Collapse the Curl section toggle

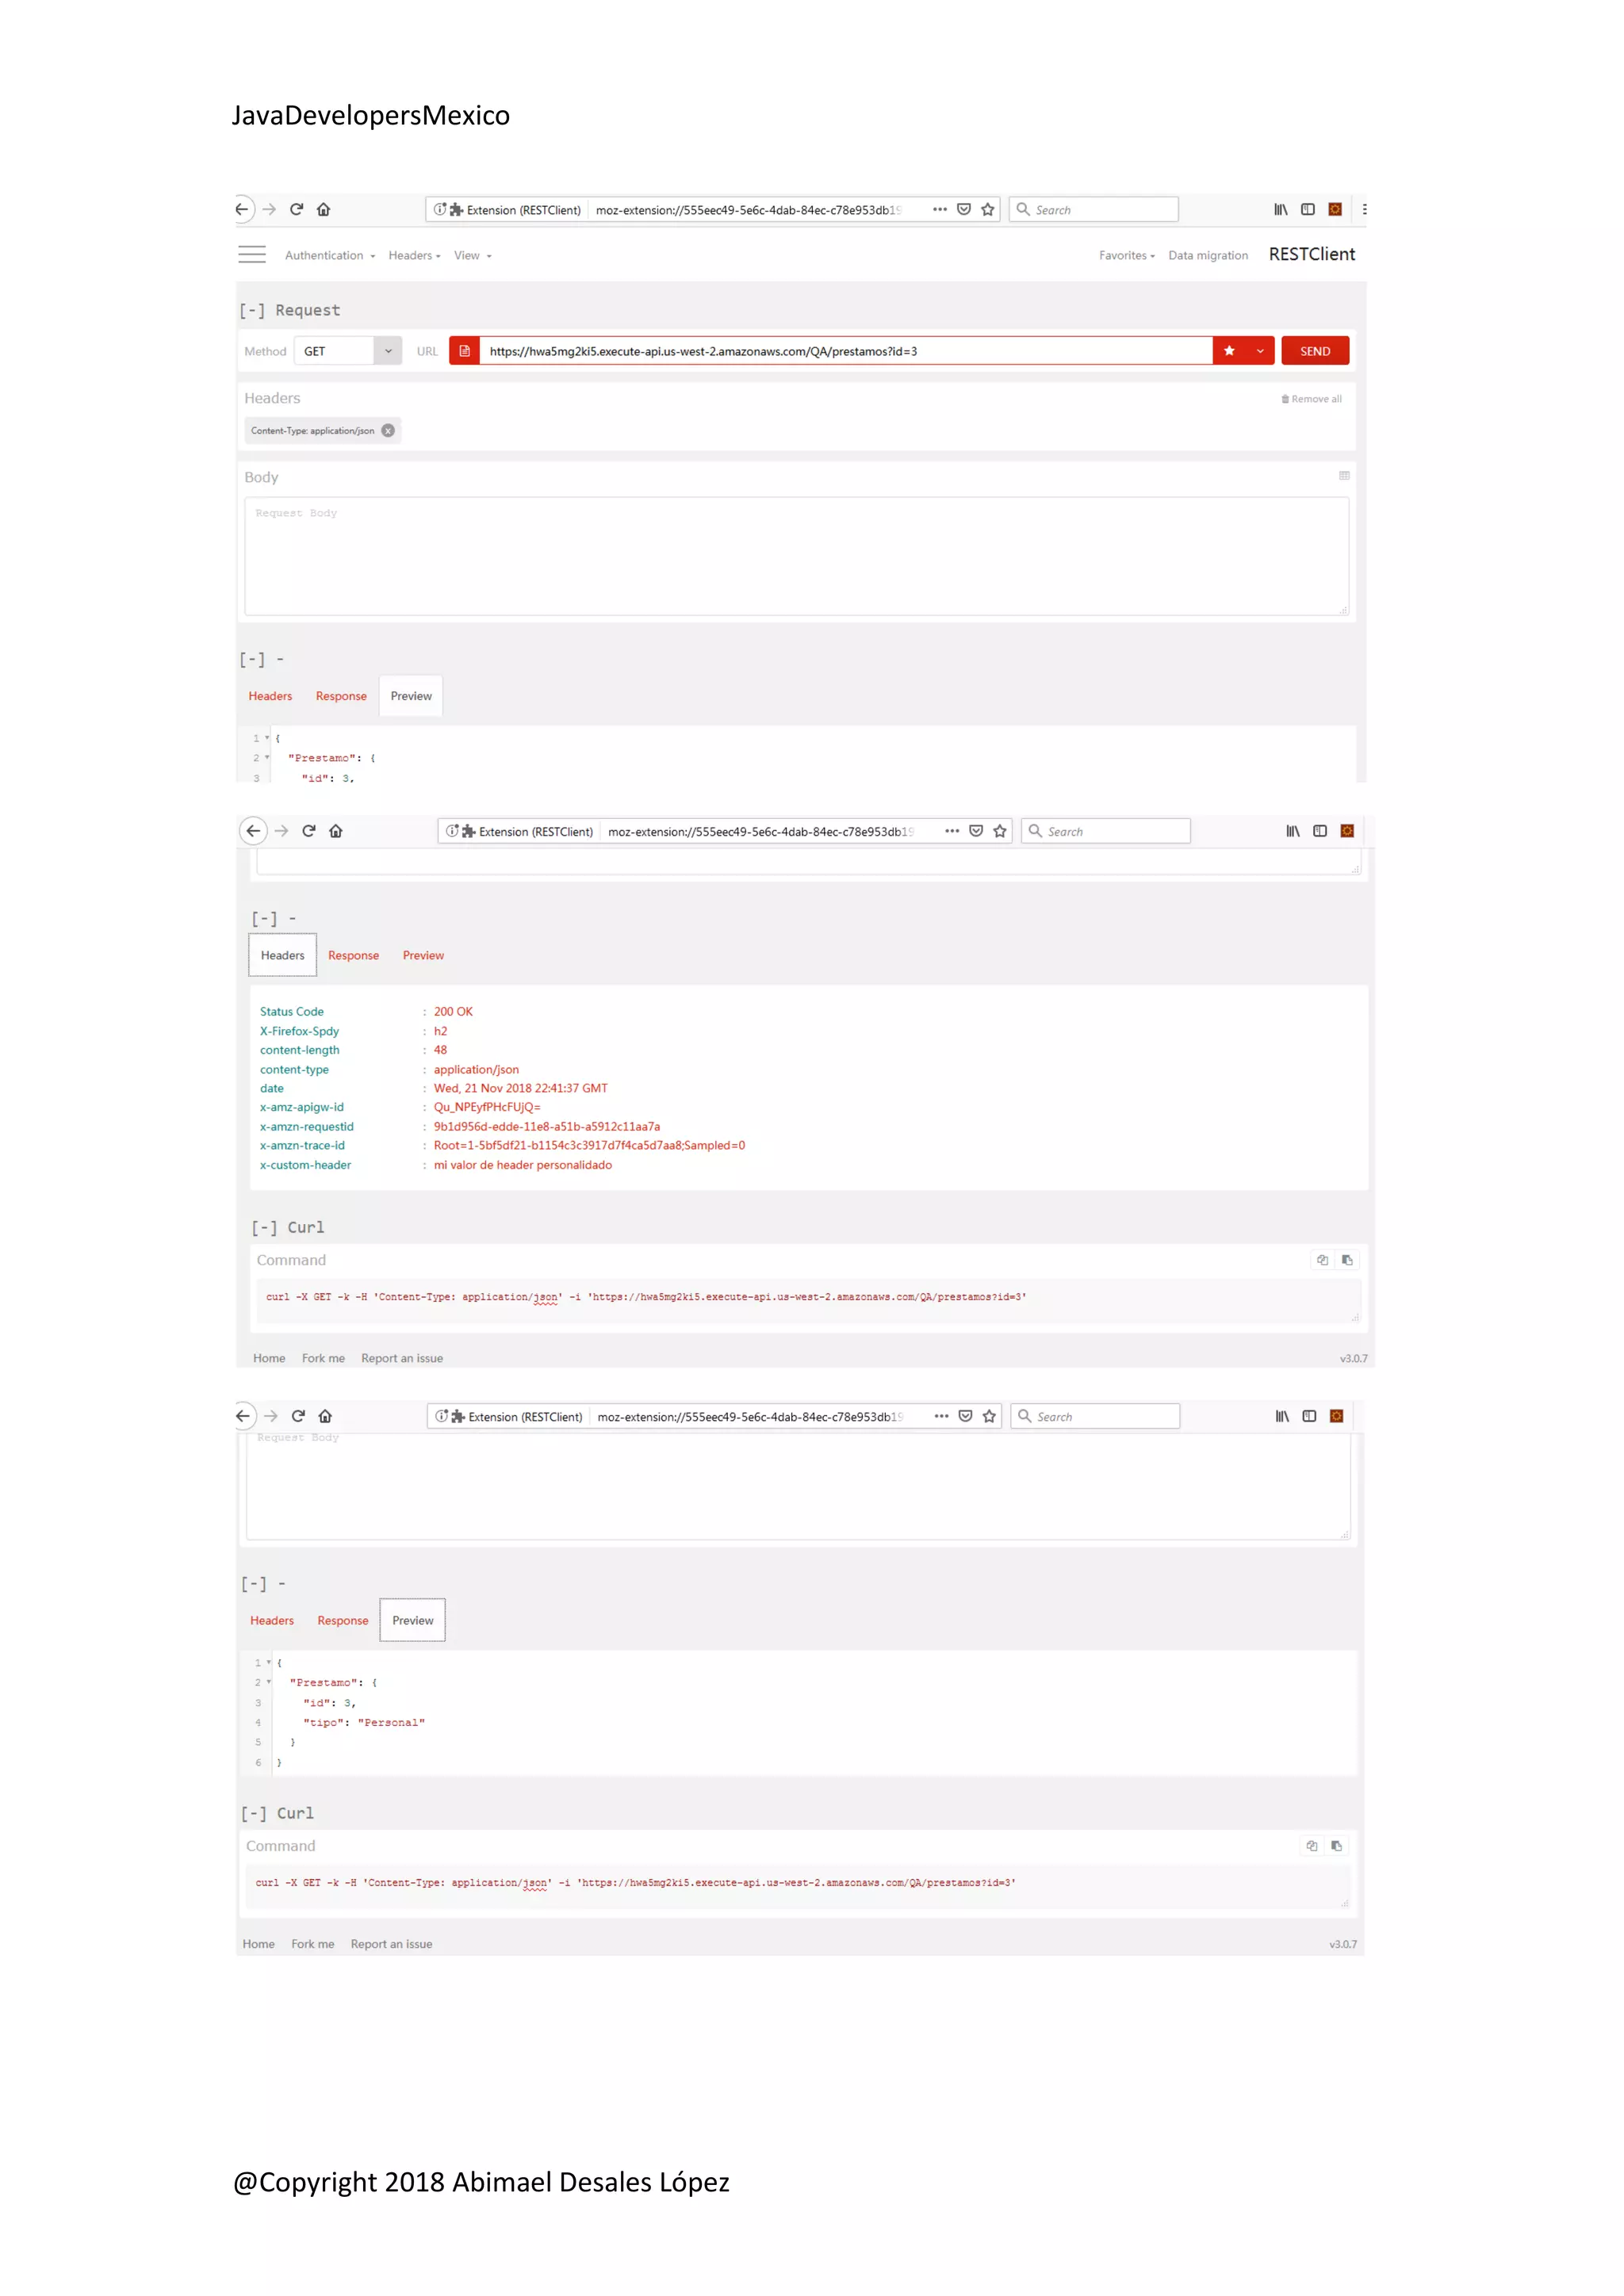coord(264,1228)
